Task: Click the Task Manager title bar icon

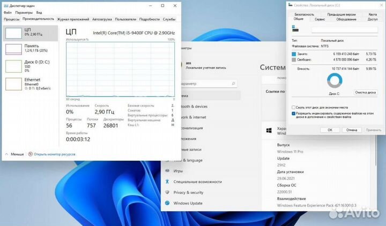Action: coord(6,6)
